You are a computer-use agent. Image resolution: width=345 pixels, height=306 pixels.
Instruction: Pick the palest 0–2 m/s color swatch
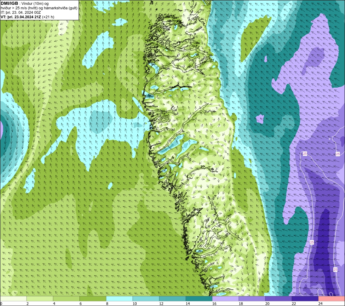[13, 298]
